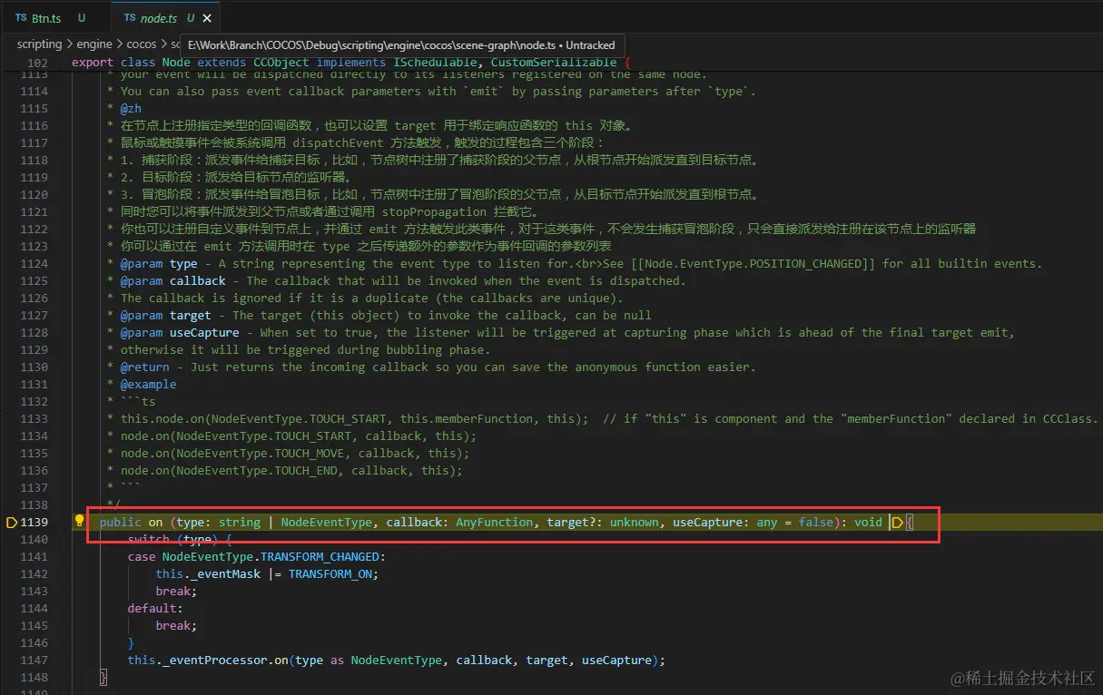Click line number 1139 in the gutter
Screen dimensions: 1103x695
point(34,523)
